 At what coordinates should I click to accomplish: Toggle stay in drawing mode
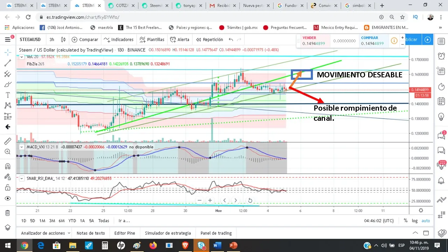(8, 177)
